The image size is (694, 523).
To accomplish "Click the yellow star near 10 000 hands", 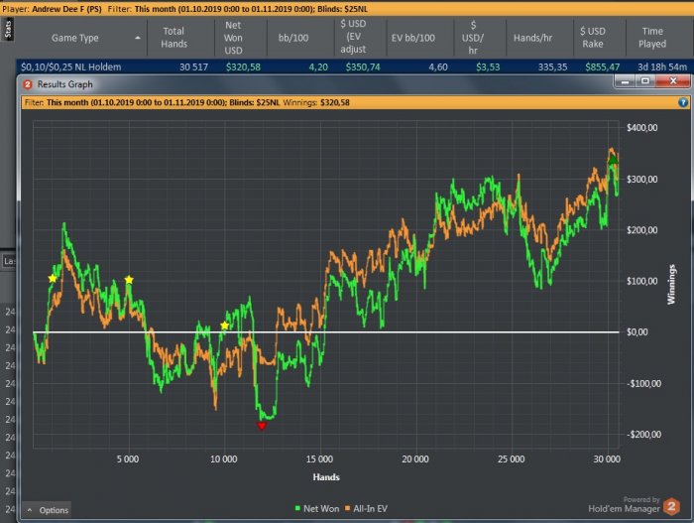I will click(225, 326).
